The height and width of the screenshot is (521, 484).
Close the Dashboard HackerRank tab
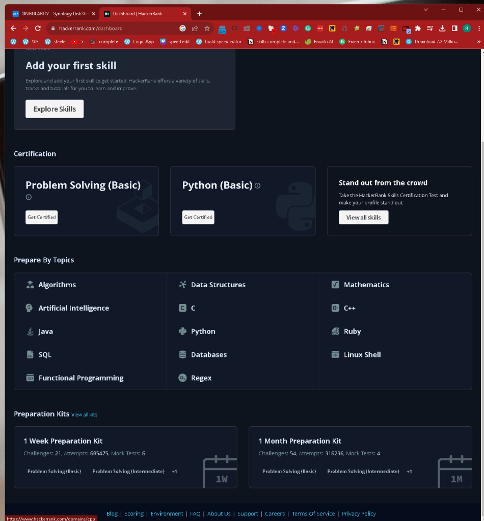click(185, 14)
